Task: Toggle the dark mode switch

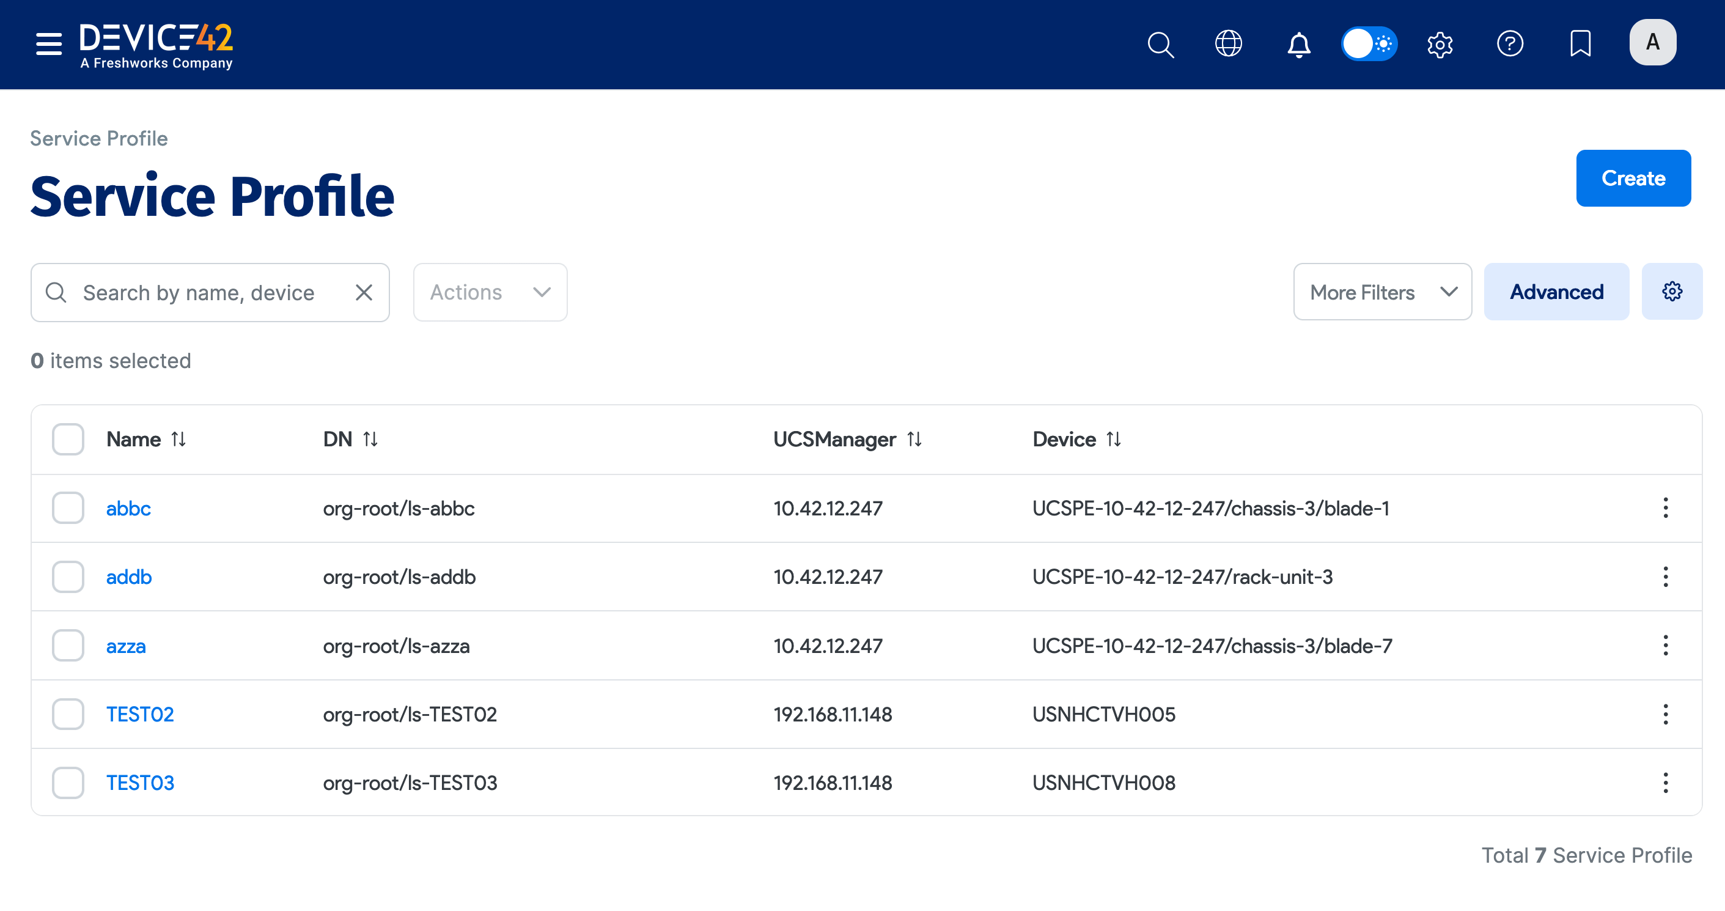Action: coord(1369,44)
